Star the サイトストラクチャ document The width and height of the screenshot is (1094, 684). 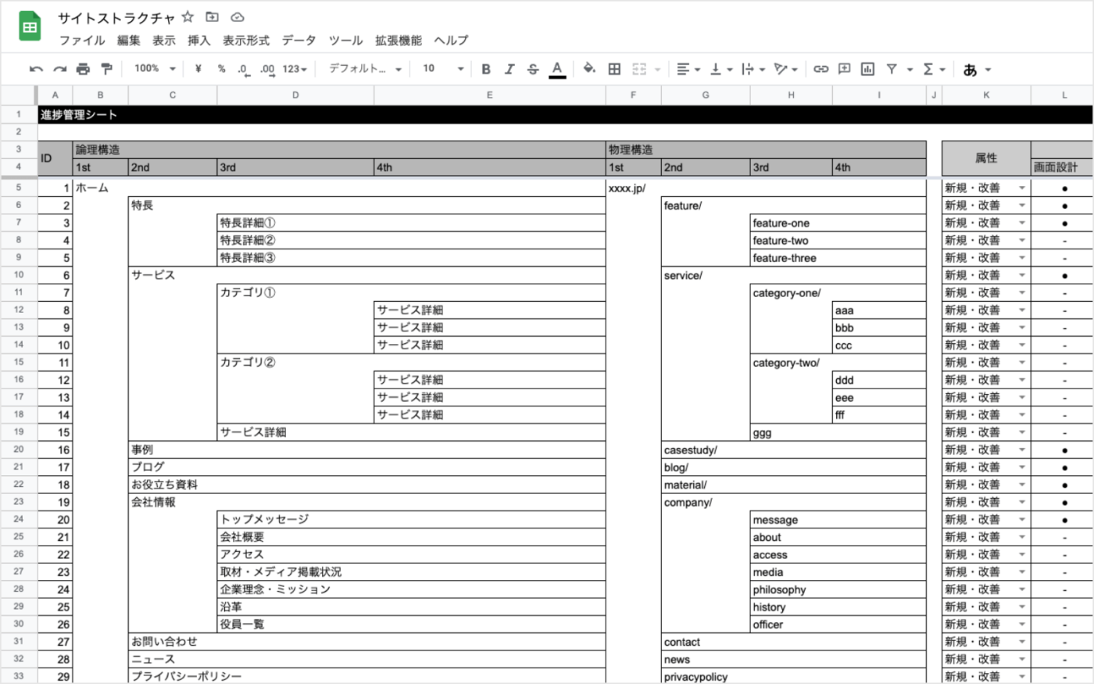pos(188,16)
